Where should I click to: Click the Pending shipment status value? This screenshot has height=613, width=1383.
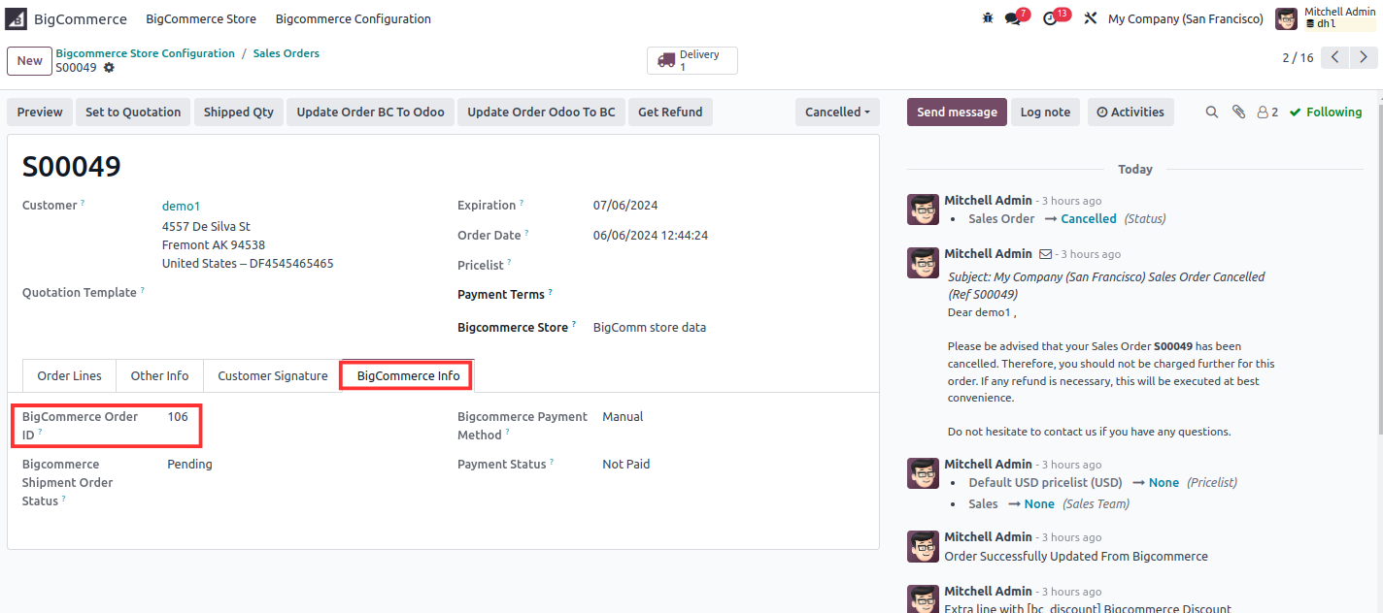[x=189, y=465]
